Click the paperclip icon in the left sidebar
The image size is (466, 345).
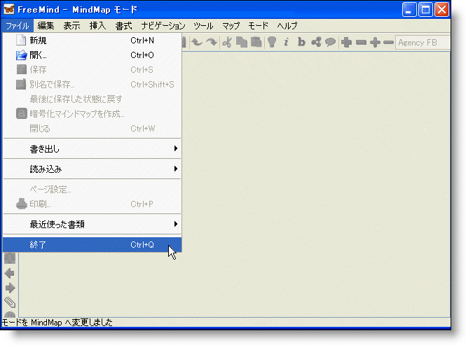[x=10, y=302]
